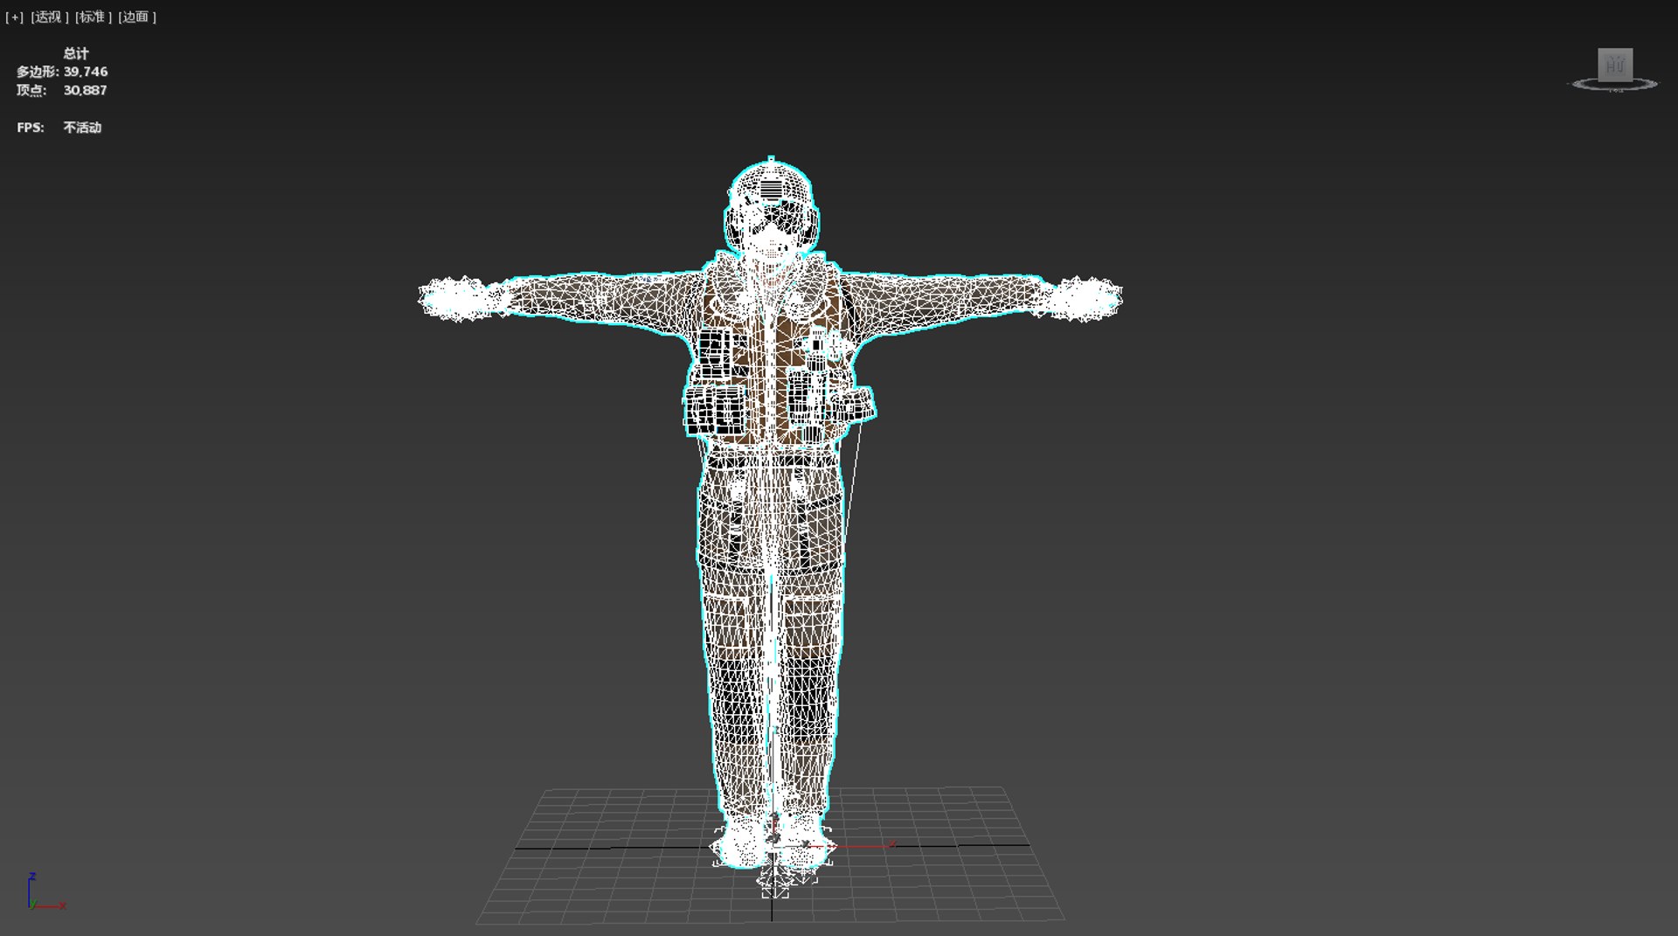Open the 透视 viewport view menu
The image size is (1678, 936).
50,17
